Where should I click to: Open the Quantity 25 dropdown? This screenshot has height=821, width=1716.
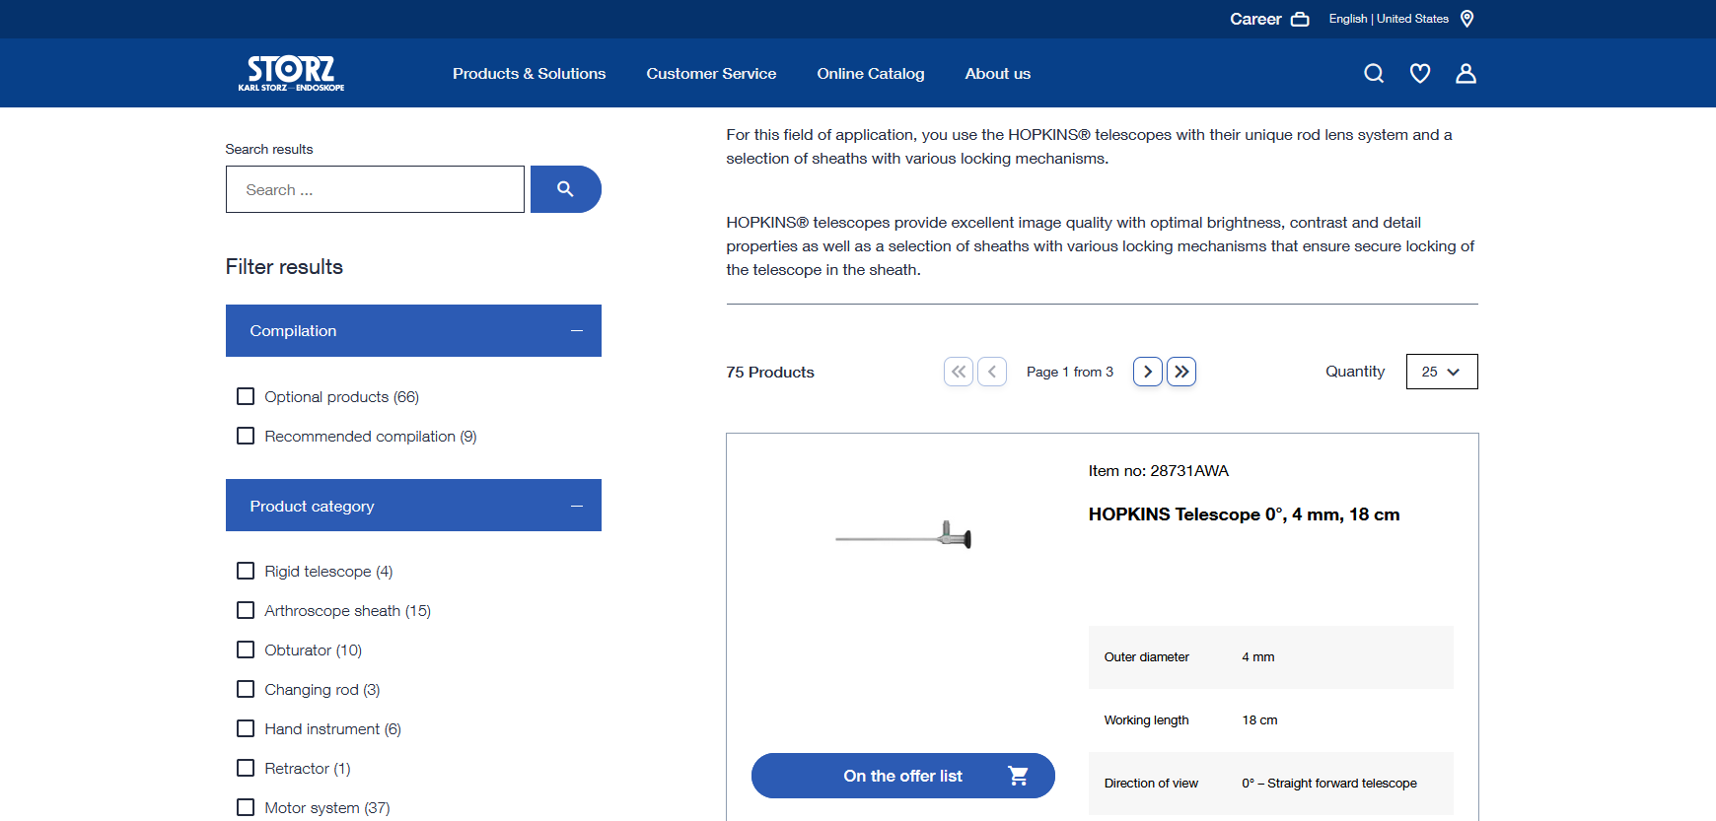click(1442, 372)
